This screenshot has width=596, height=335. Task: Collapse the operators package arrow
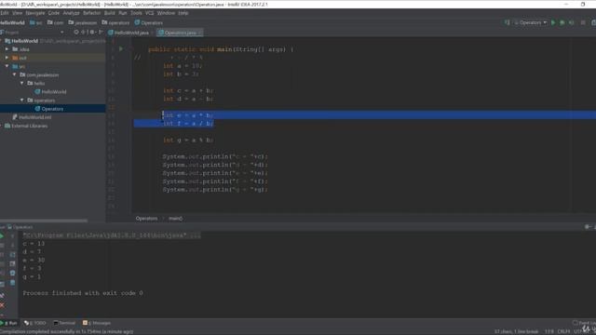tap(22, 100)
